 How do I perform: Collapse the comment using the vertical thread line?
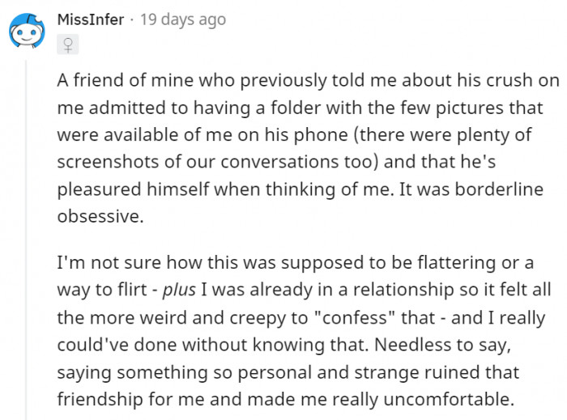(26, 240)
